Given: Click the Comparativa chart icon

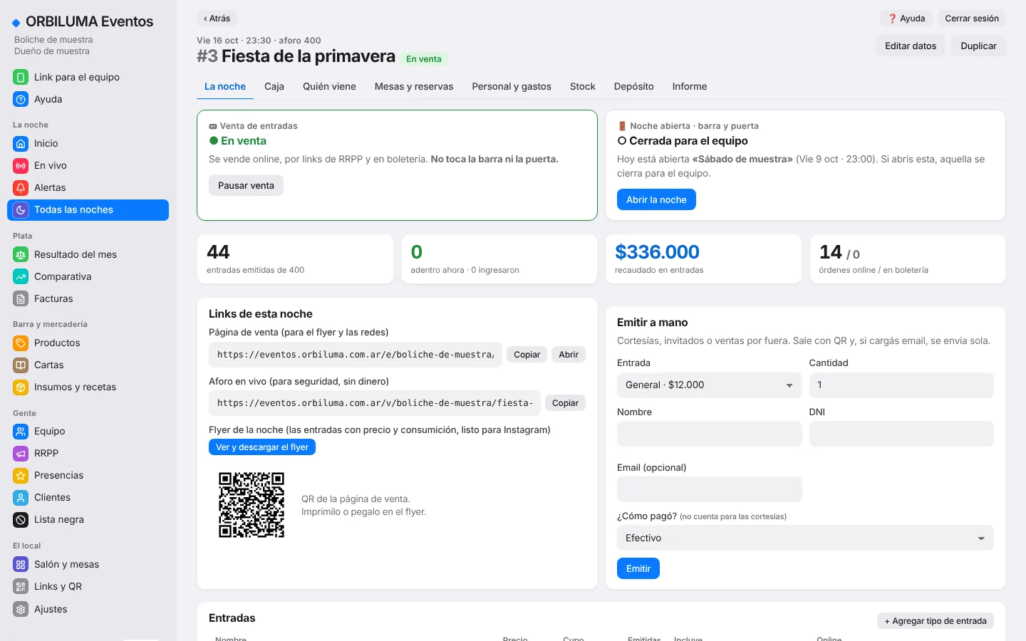Looking at the screenshot, I should point(21,276).
